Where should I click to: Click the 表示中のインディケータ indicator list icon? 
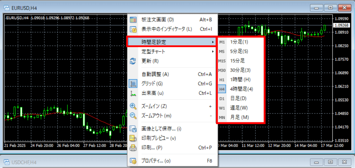point(133,29)
